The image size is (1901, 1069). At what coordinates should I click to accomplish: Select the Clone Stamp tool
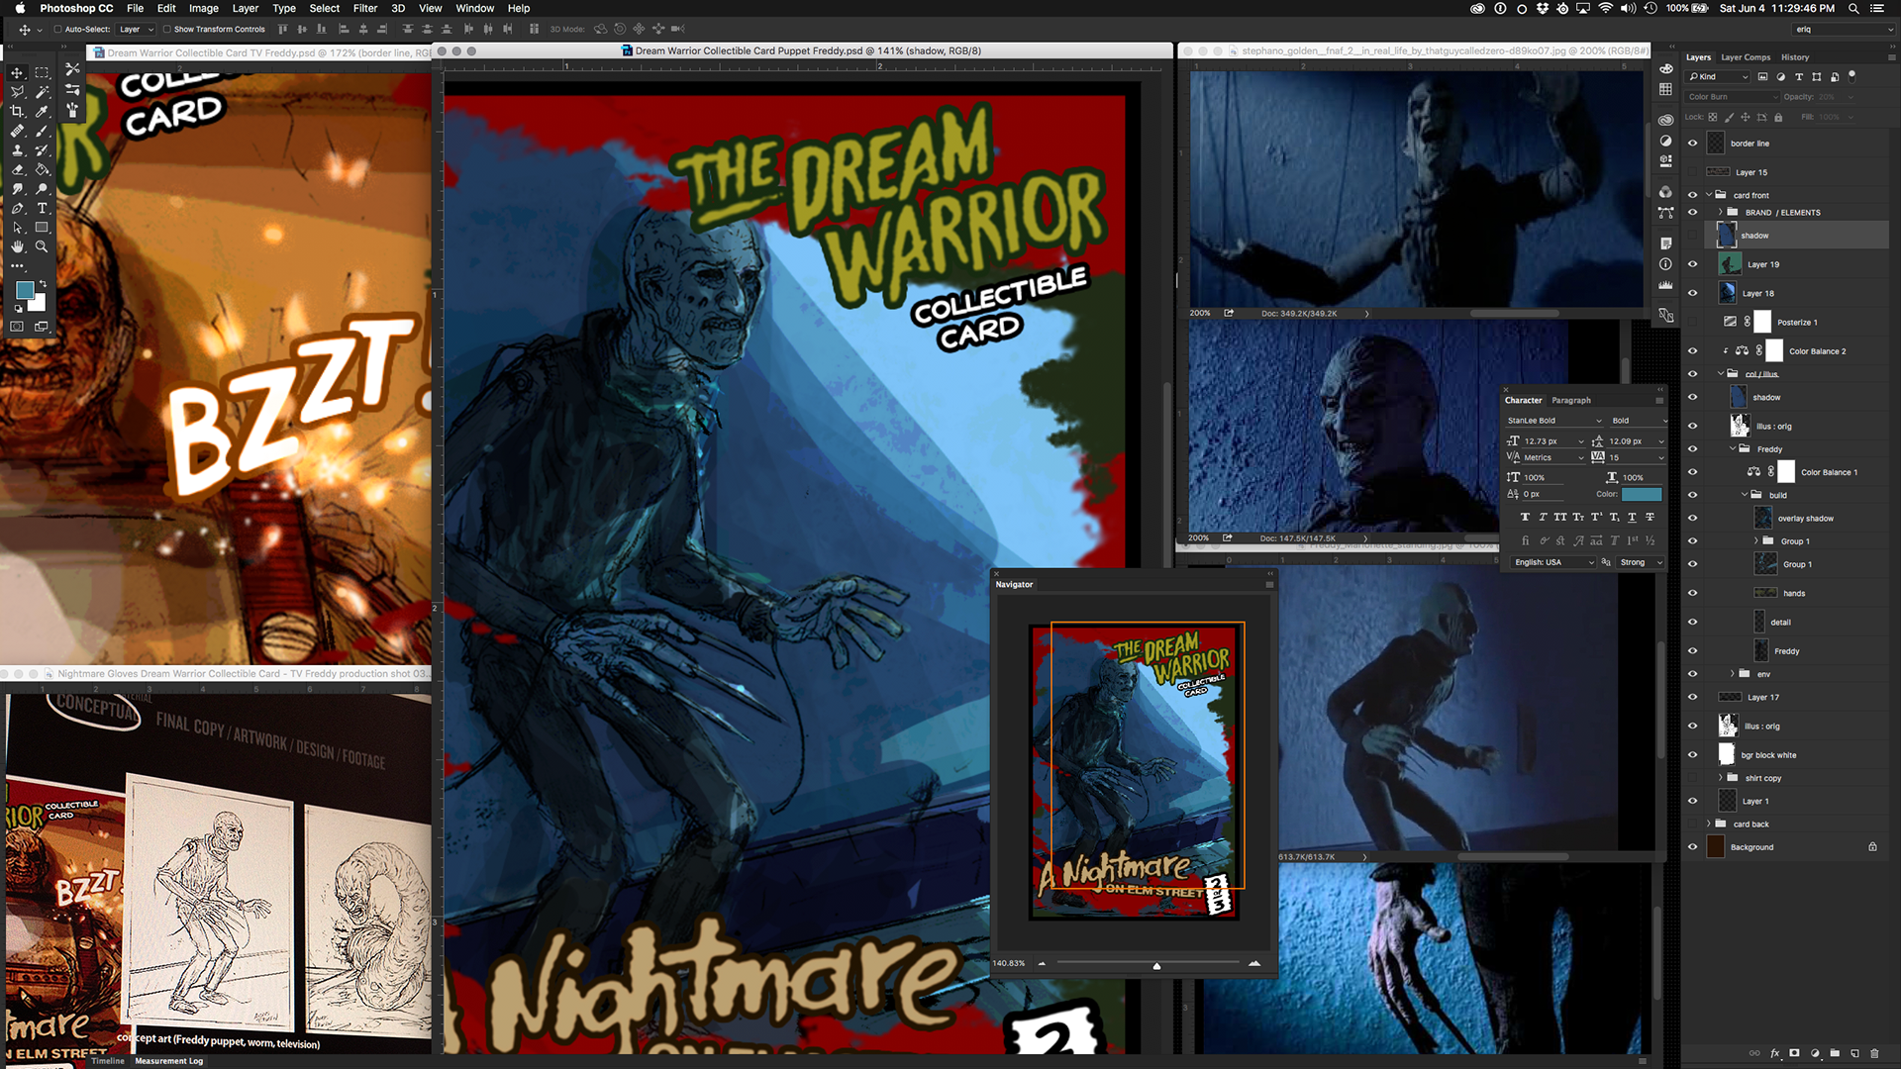[x=17, y=150]
